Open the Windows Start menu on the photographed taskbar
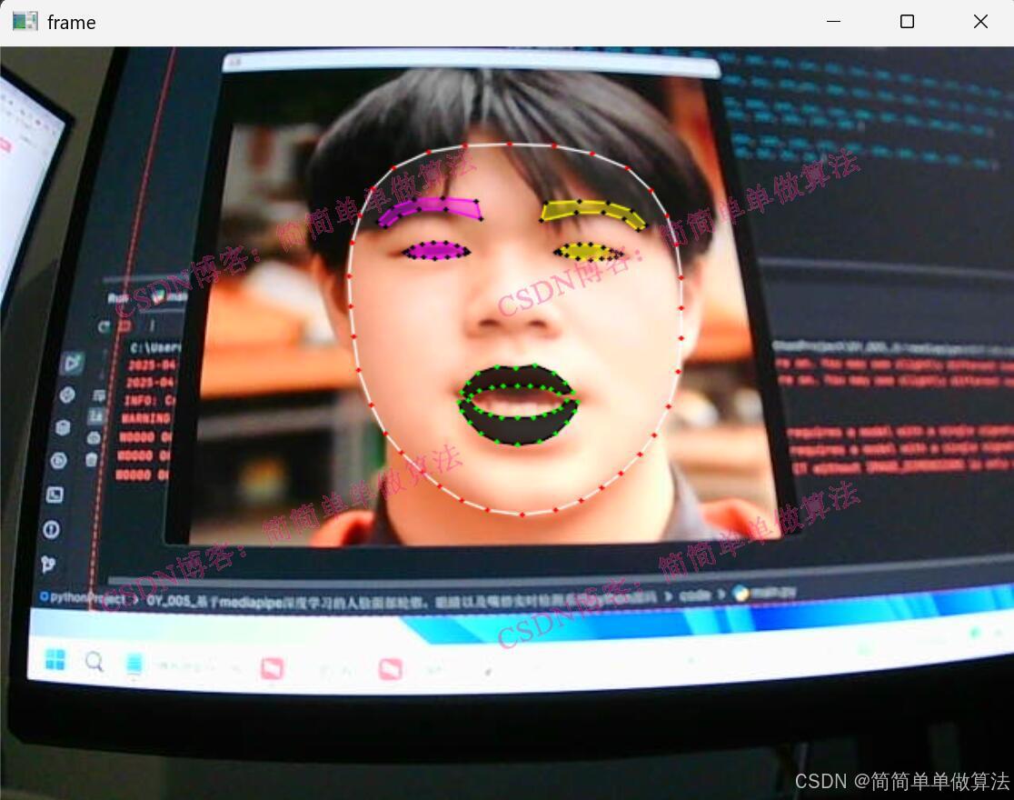The image size is (1014, 800). click(x=55, y=661)
